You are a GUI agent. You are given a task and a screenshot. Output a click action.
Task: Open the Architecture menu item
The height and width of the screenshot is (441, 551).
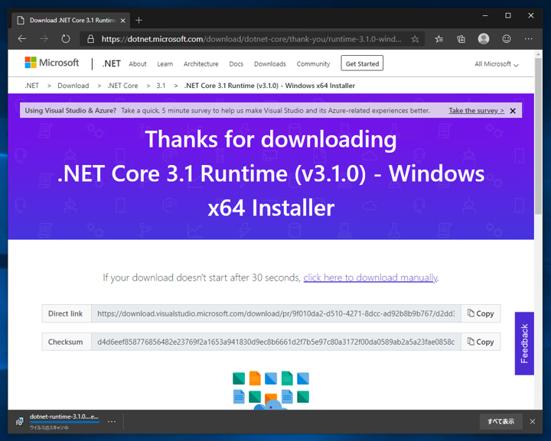(201, 64)
